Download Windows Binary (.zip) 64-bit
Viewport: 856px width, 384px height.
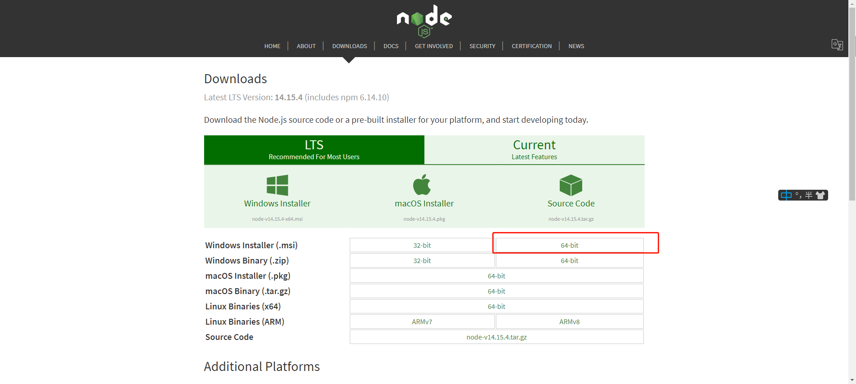[570, 261]
